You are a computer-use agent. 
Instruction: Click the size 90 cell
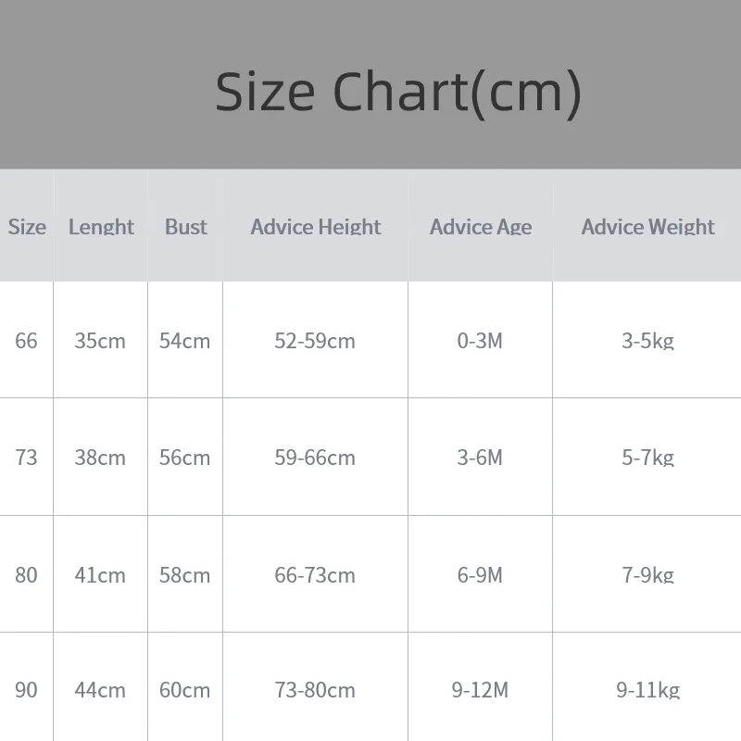(x=26, y=689)
